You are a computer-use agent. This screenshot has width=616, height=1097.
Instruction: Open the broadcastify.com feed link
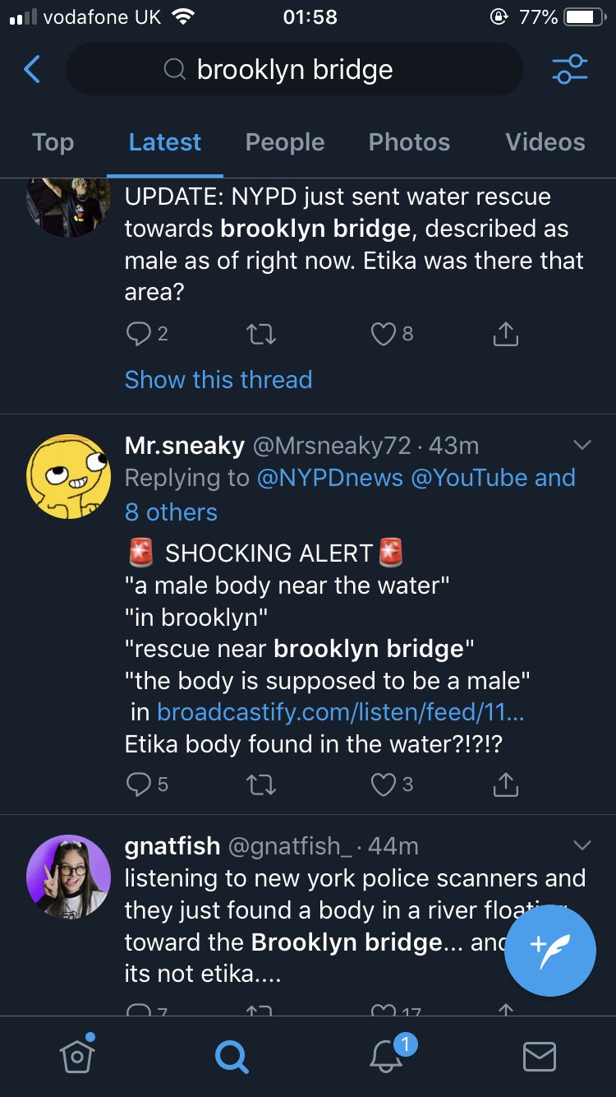click(340, 712)
